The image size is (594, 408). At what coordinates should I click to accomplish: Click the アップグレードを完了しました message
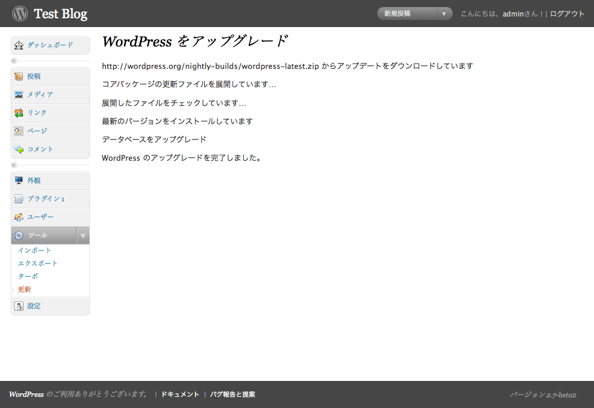click(x=182, y=158)
